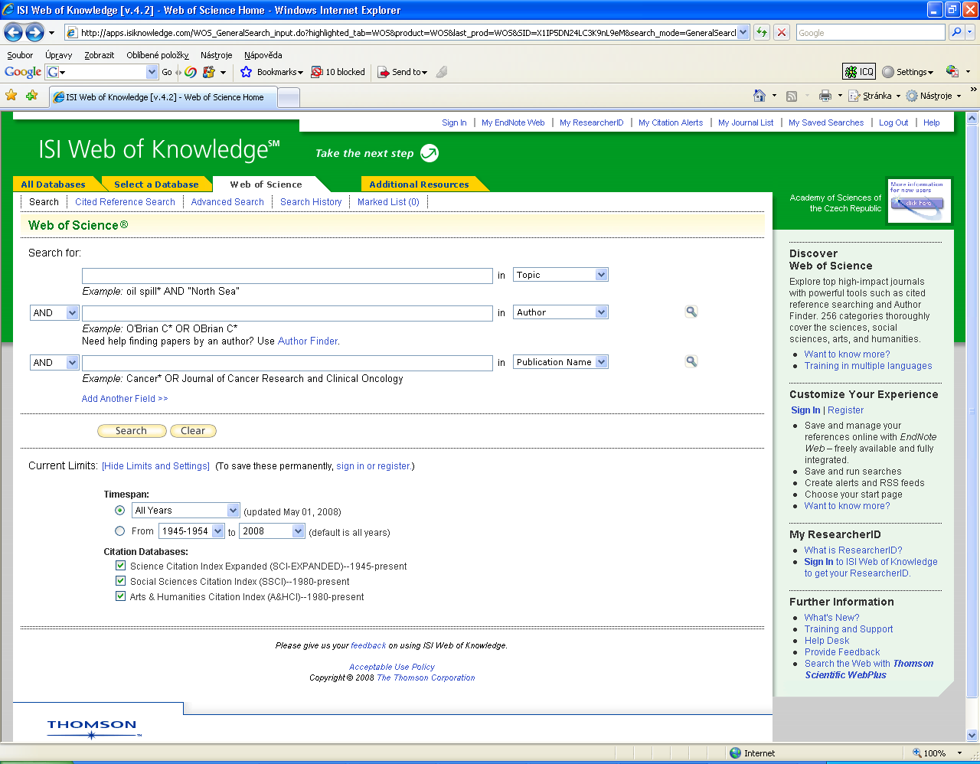Open the Google toolbar Settings button
The image size is (980, 764).
[x=908, y=72]
